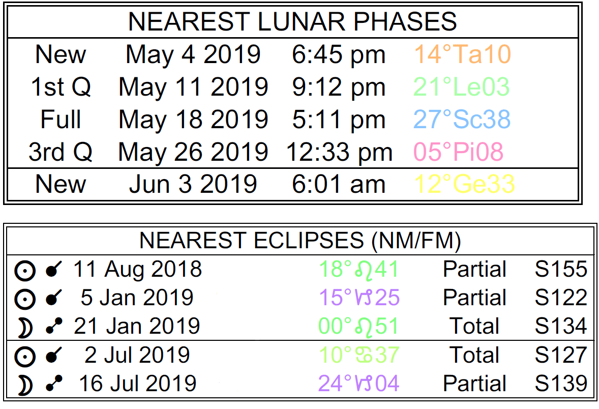Image resolution: width=599 pixels, height=409 pixels.
Task: Click the S134 Saros number
Action: point(561,327)
